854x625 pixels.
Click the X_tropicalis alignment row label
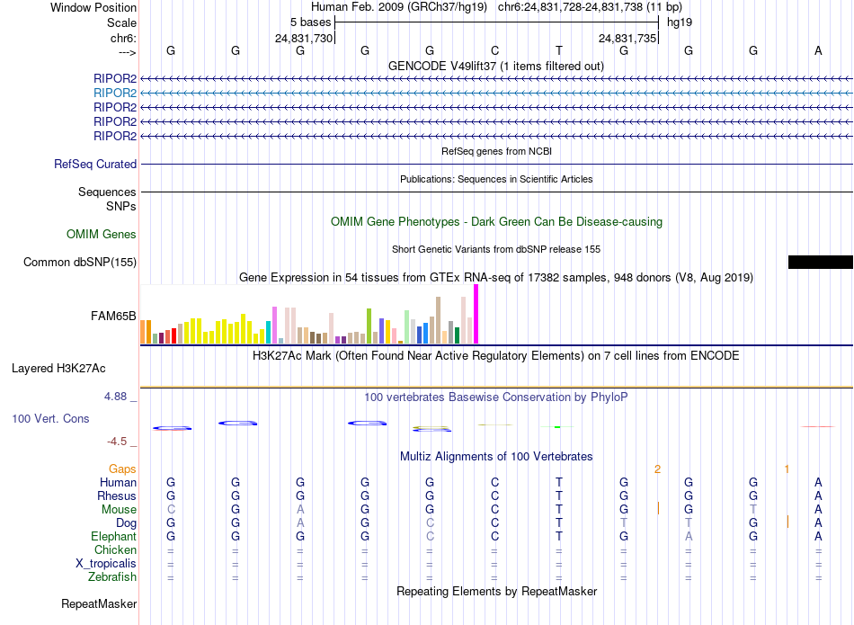tap(106, 564)
